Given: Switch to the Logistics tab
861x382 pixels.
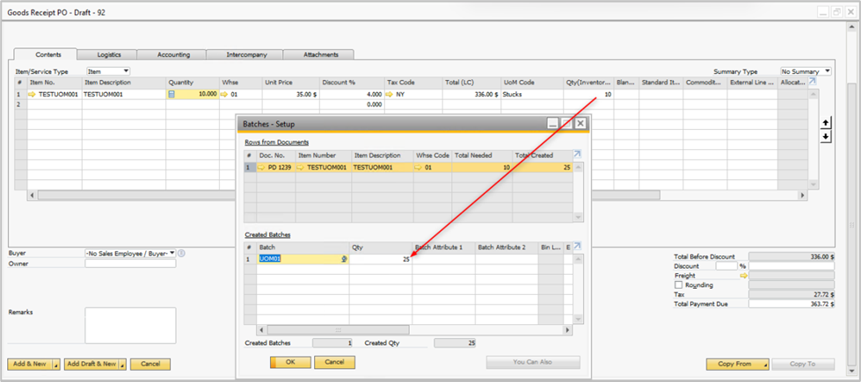Looking at the screenshot, I should coord(109,54).
